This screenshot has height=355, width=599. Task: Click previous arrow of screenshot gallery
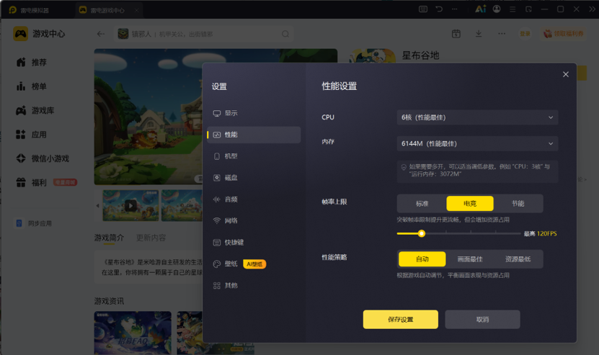coord(97,206)
